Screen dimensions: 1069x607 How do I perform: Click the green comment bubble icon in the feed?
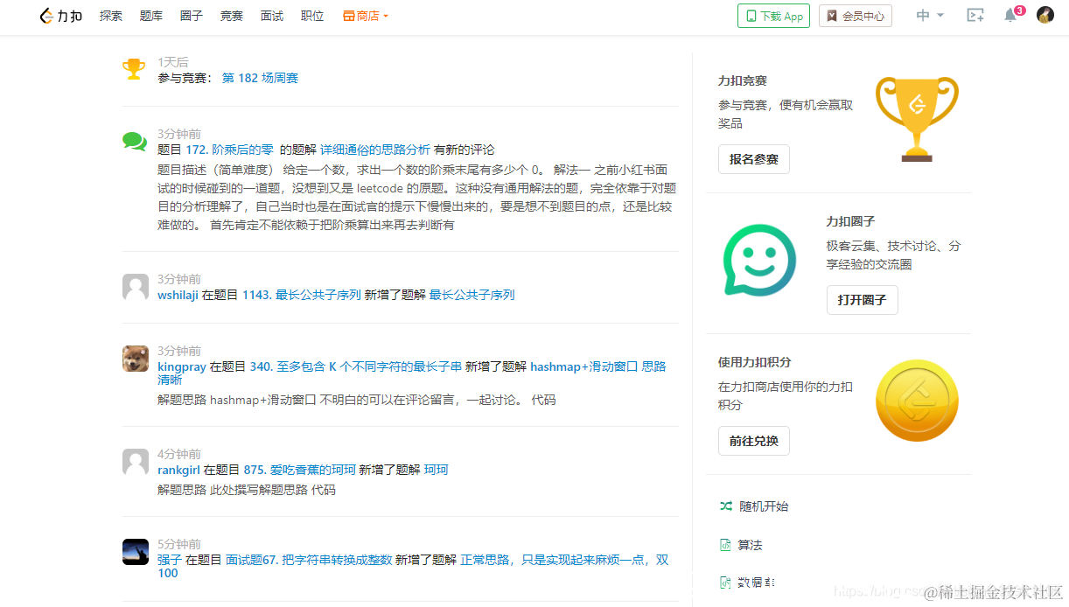pyautogui.click(x=134, y=141)
